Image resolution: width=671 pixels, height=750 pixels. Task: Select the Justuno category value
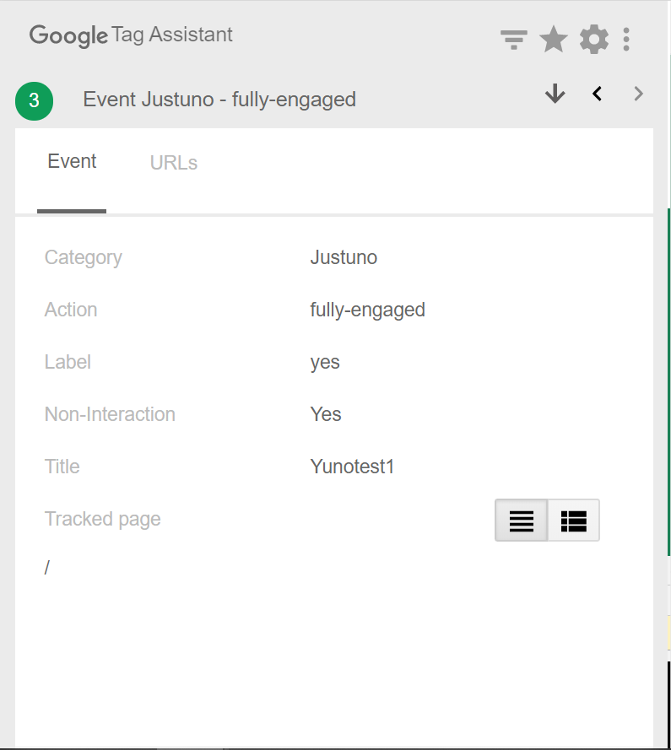click(344, 257)
